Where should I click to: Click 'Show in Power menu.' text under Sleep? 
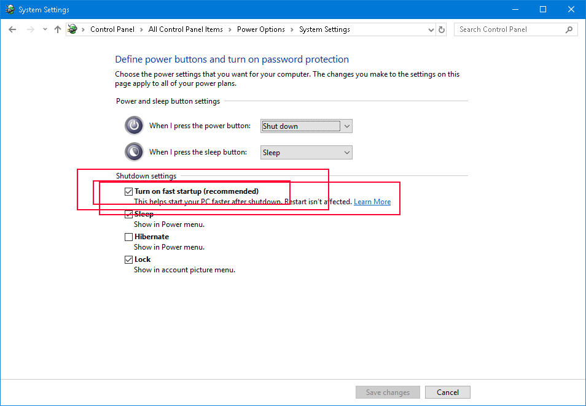coord(170,224)
